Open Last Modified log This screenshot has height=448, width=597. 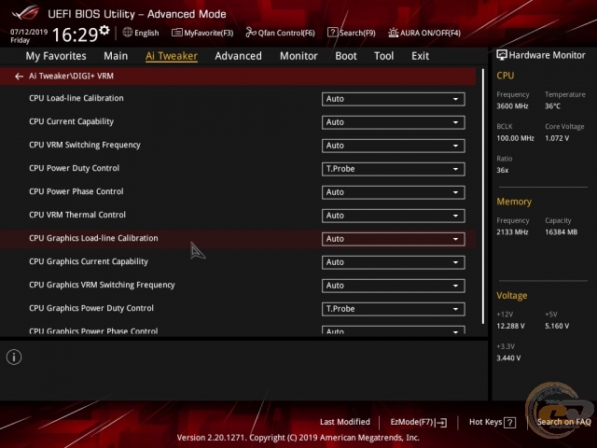tap(345, 422)
